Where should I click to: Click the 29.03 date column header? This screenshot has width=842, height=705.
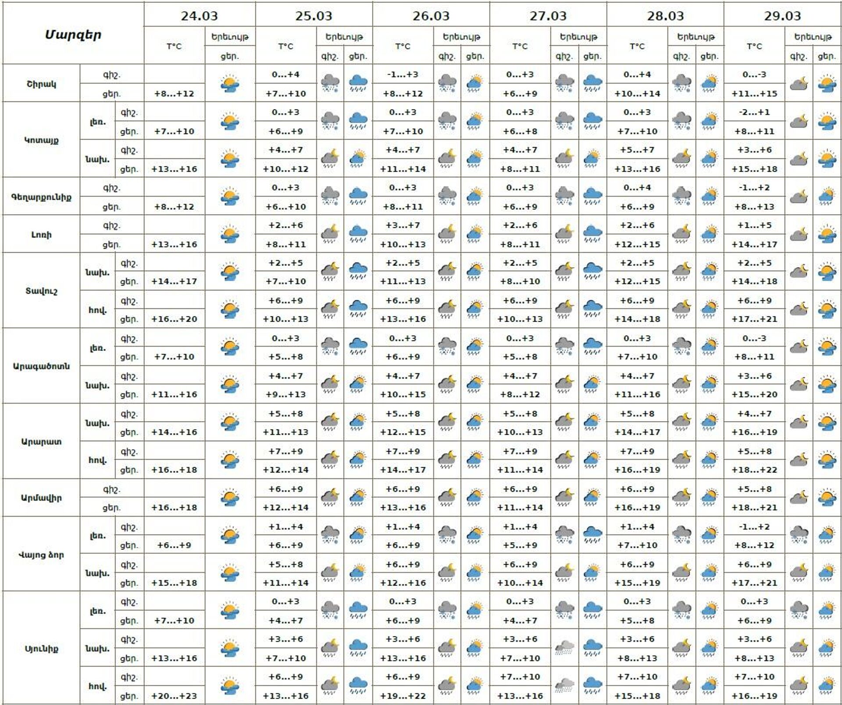tap(782, 16)
